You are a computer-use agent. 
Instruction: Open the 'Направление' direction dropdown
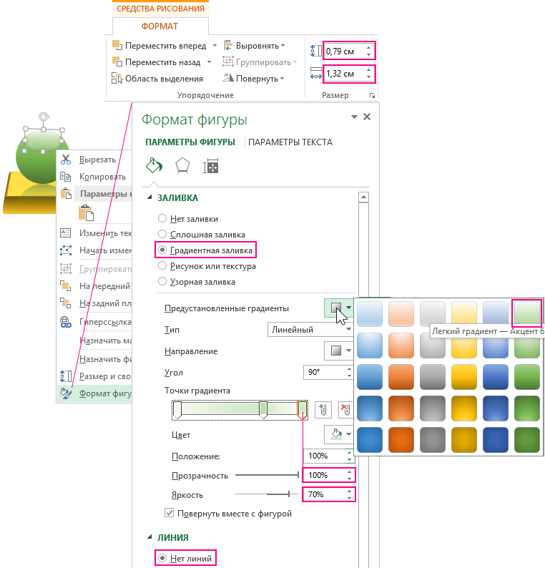(x=339, y=351)
